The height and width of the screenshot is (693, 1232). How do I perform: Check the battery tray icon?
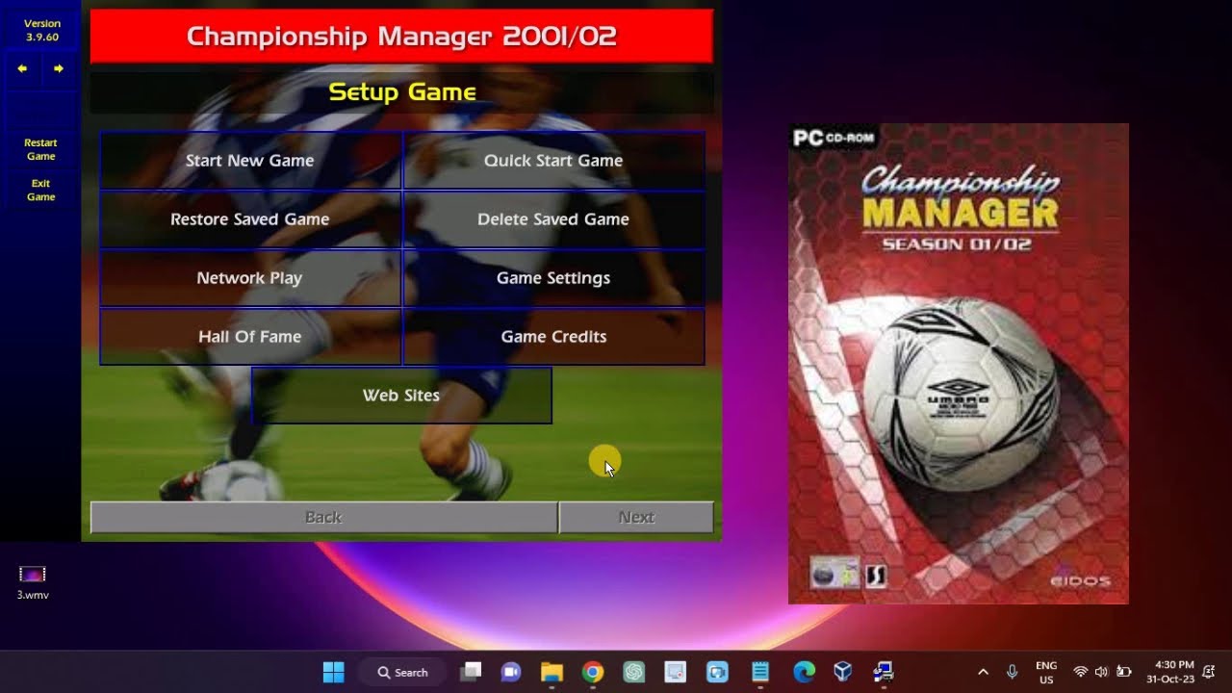(x=1123, y=672)
